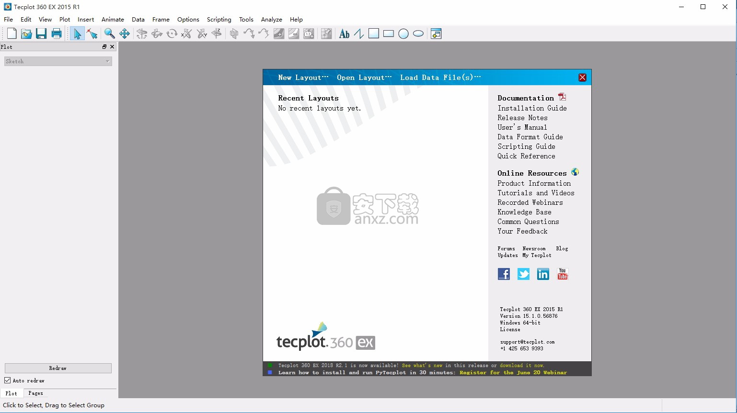Select the rectangle shape tool
The width and height of the screenshot is (737, 413).
point(389,33)
